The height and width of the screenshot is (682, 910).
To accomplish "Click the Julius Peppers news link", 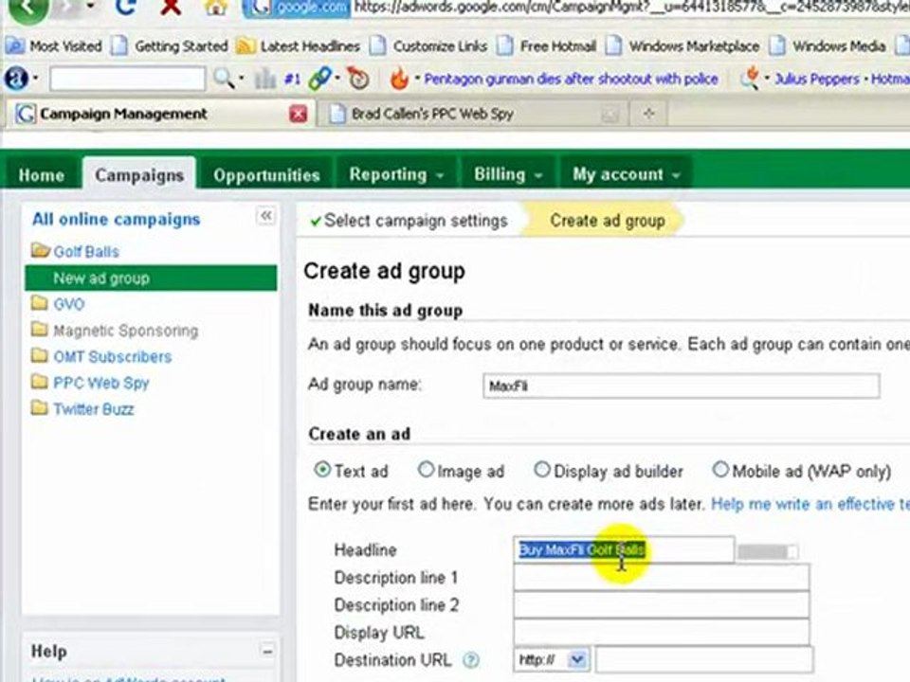I will 816,79.
